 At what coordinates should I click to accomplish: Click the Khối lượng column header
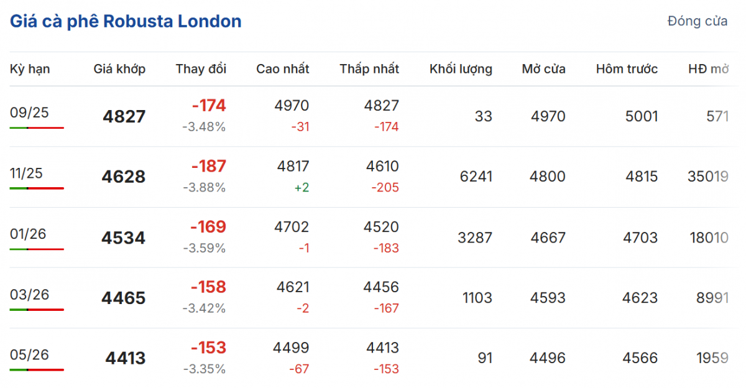[461, 69]
